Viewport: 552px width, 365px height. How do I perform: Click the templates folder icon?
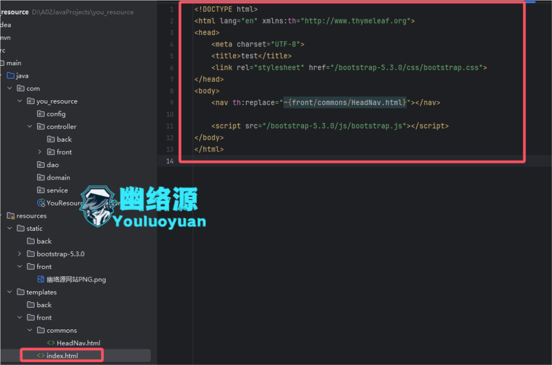tap(21, 292)
